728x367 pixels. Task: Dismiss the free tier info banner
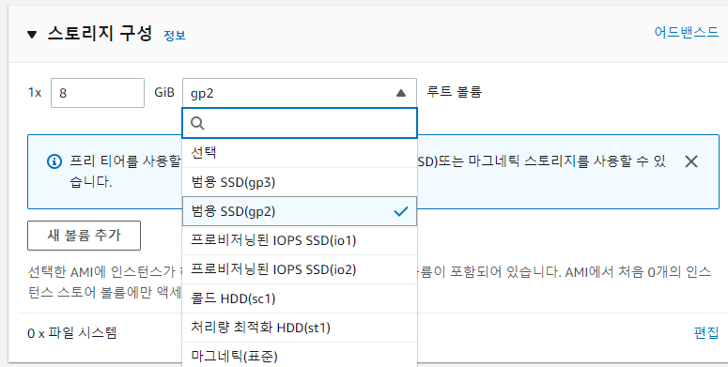691,161
